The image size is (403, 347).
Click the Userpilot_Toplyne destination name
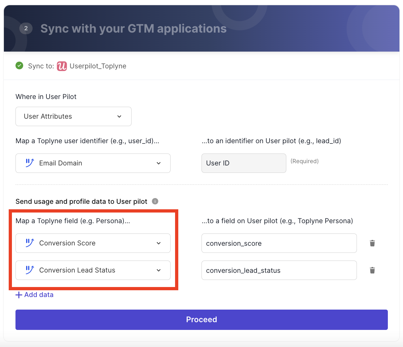[x=98, y=66]
